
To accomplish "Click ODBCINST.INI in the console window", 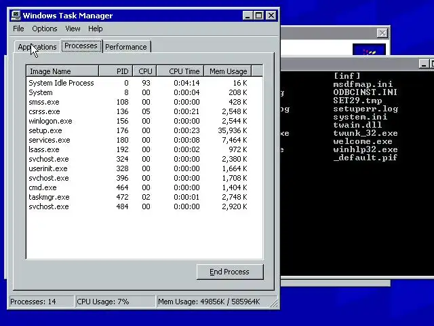I will [x=365, y=92].
